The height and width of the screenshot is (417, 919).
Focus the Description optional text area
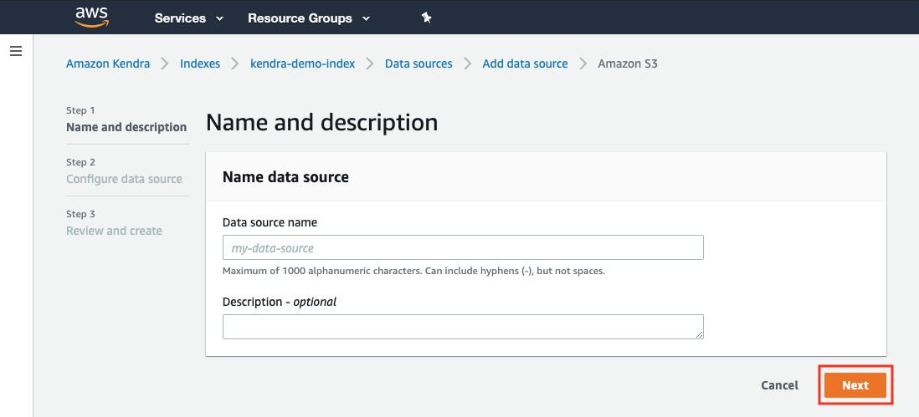pos(463,327)
